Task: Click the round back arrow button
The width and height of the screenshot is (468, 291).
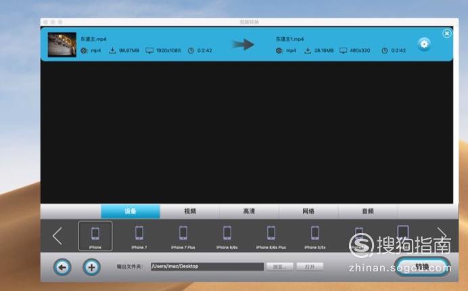Action: (62, 267)
